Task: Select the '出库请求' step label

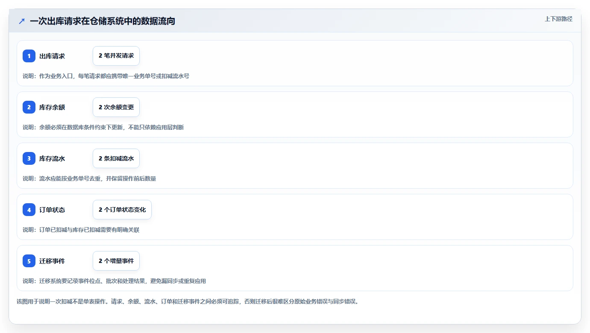Action: point(52,56)
